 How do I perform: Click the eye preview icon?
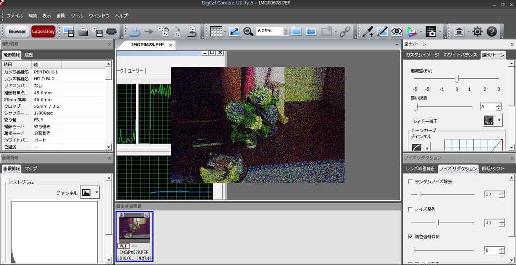click(x=397, y=32)
